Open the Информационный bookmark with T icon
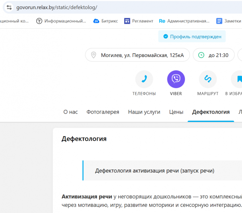This screenshot has height=213, width=242. pyautogui.click(x=61, y=21)
